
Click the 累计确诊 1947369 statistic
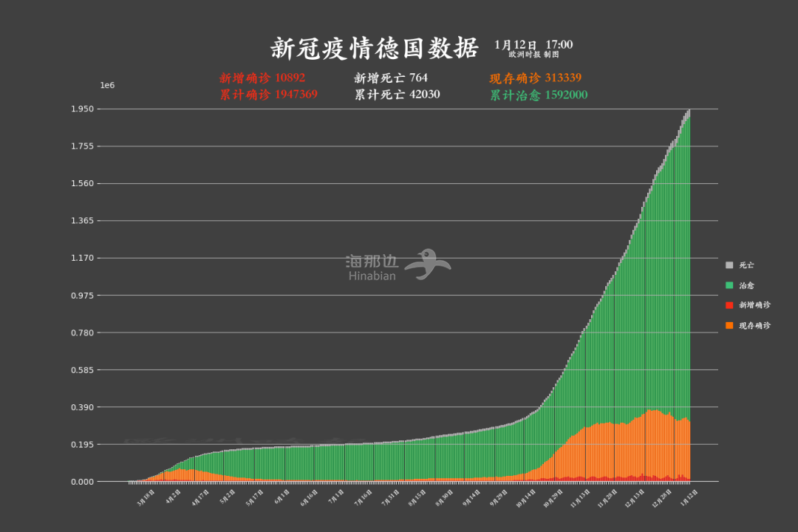(x=269, y=95)
